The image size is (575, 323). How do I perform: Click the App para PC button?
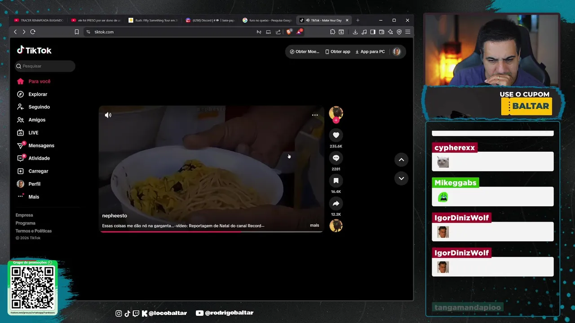click(370, 52)
